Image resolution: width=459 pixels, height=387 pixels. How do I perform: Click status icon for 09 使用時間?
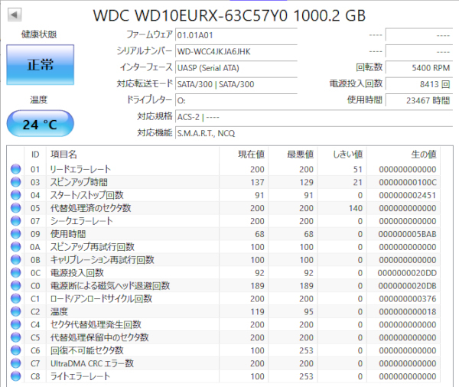point(16,233)
